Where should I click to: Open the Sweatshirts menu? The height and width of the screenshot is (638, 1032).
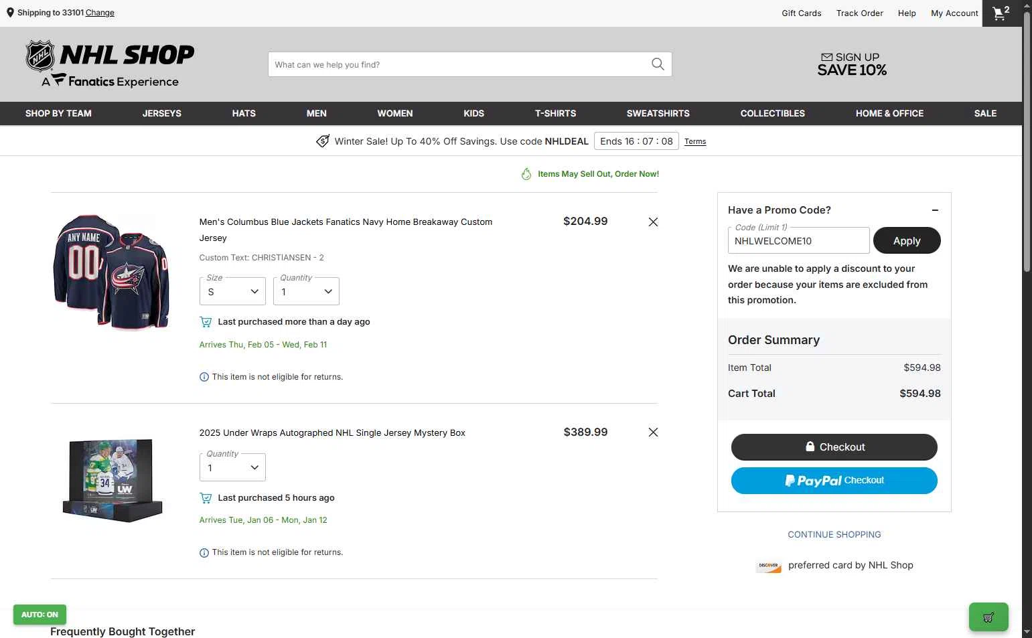click(658, 113)
